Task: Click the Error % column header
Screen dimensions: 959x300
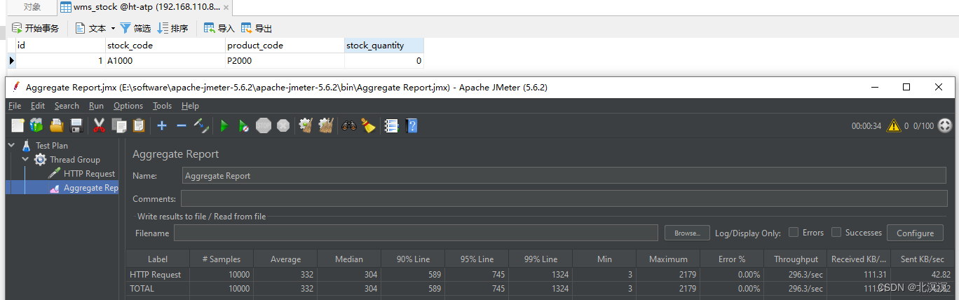Action: tap(732, 259)
